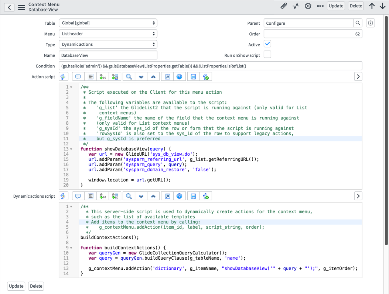The image size is (389, 294).
Task: Search in Action script editor
Action: [x=129, y=77]
